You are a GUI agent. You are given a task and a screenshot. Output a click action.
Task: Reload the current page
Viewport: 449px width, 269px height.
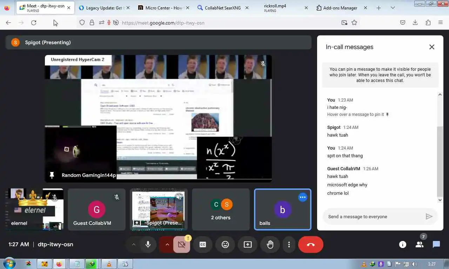pos(34,22)
